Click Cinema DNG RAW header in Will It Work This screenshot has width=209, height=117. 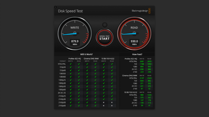pyautogui.click(x=91, y=59)
